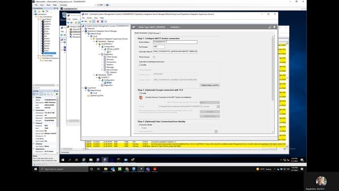
Task: Collapse the Diagnostics node under Gateway
Action: [x=100, y=54]
